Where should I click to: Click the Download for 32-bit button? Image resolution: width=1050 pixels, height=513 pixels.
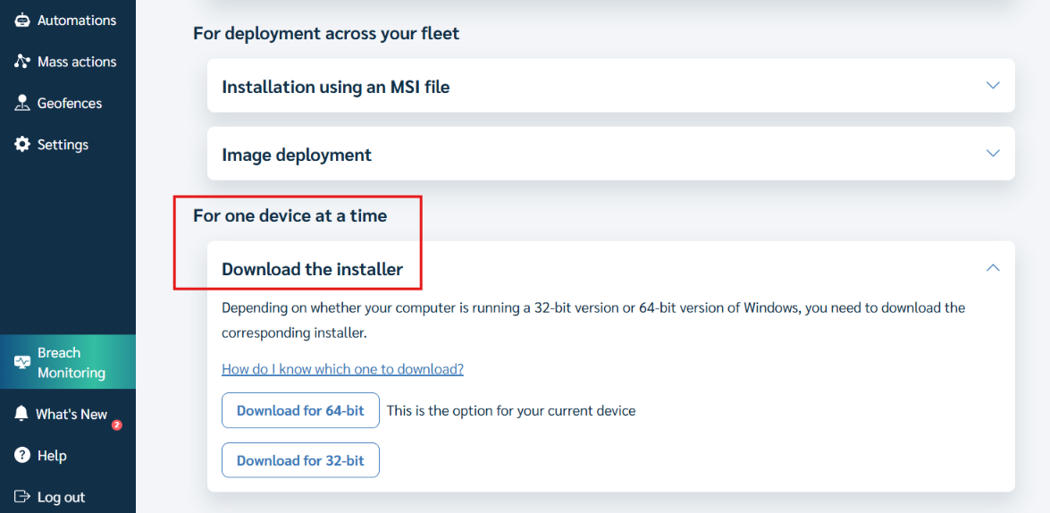coord(300,460)
